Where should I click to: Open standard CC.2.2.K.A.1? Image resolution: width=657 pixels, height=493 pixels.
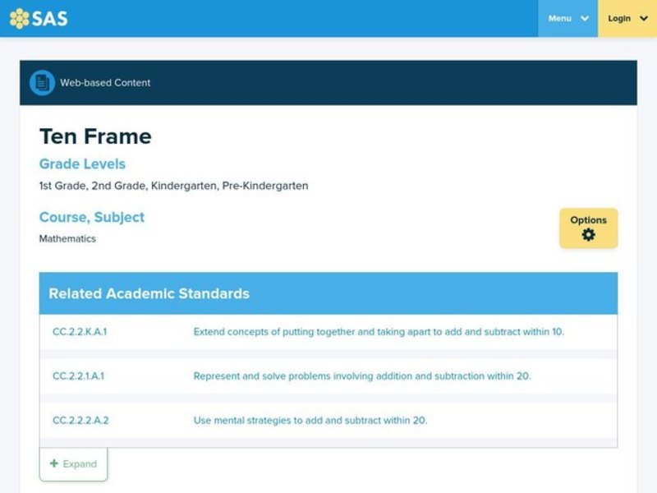80,332
